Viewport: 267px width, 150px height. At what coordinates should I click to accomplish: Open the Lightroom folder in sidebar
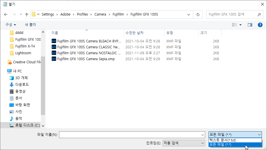tap(20, 53)
